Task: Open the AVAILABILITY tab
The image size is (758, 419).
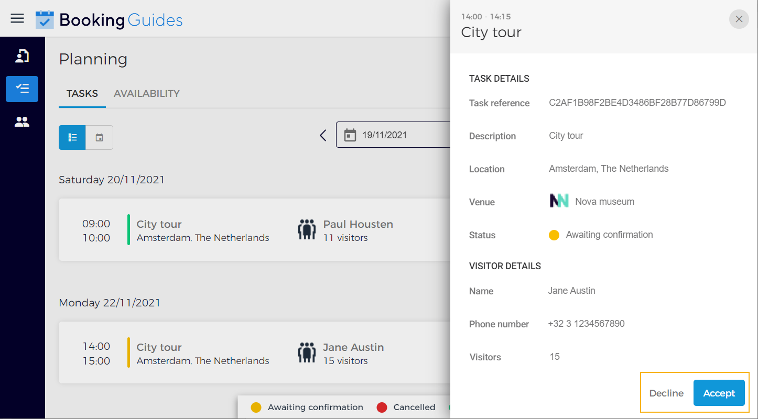Action: coord(147,94)
